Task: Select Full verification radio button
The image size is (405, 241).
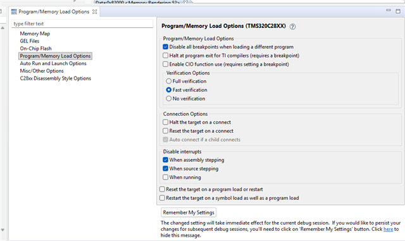Action: (x=169, y=81)
